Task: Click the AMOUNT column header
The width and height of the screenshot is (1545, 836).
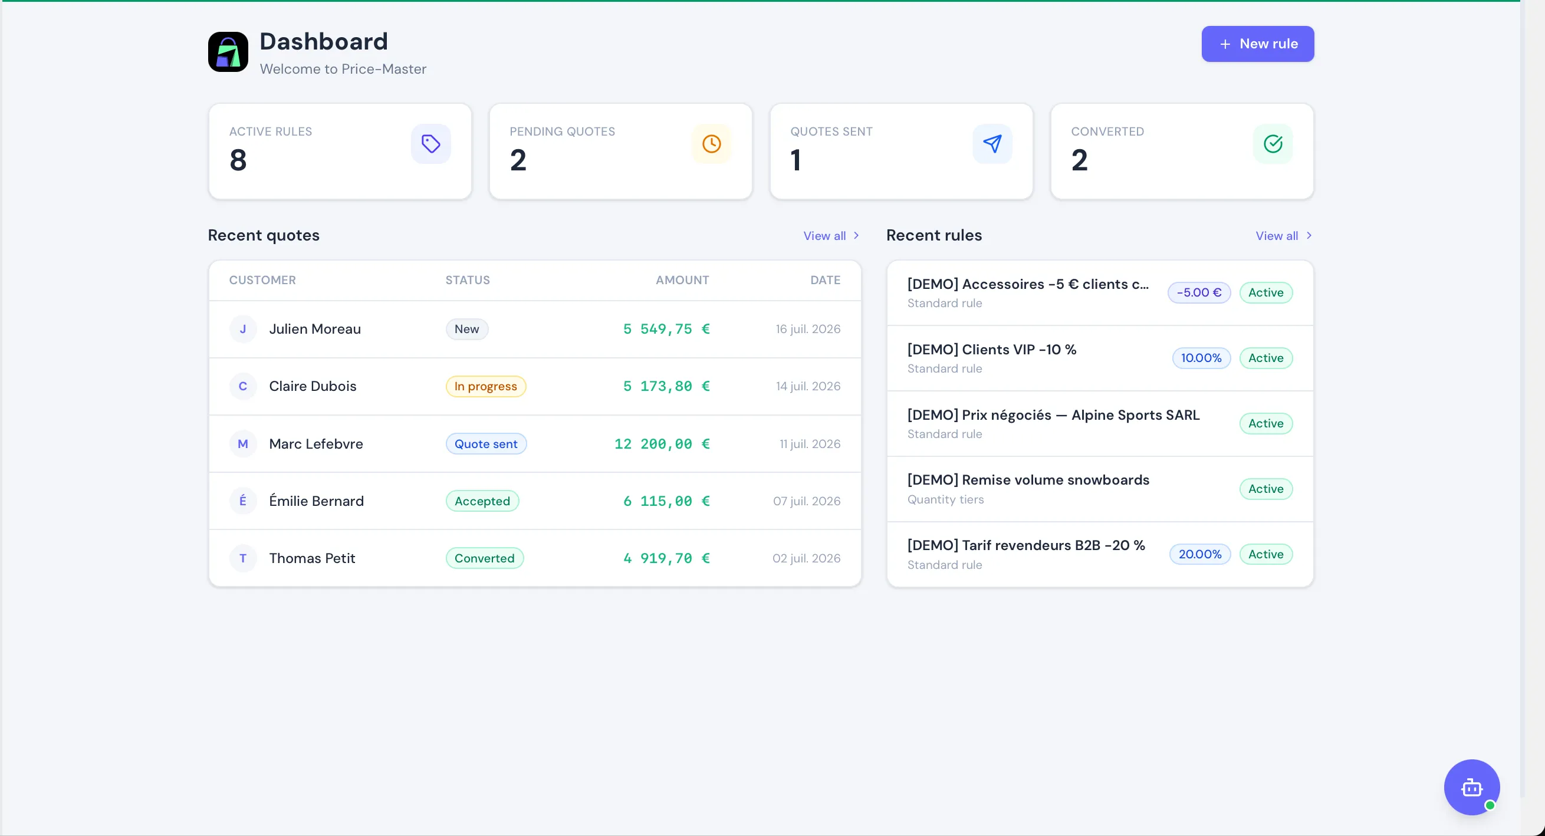Action: click(x=682, y=280)
